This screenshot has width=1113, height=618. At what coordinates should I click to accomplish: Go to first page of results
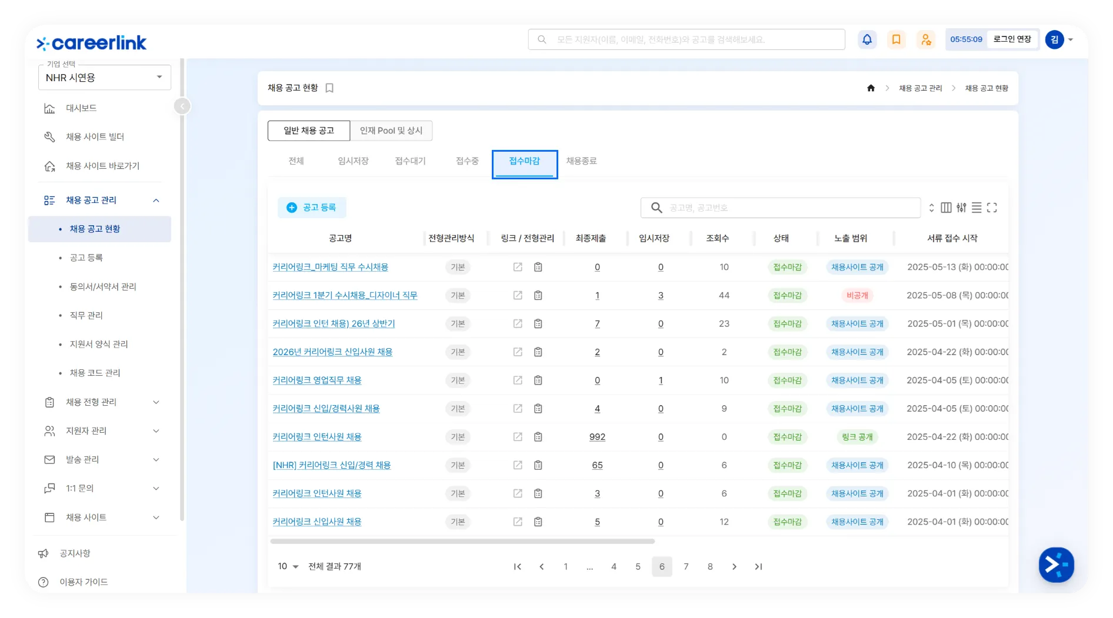518,567
